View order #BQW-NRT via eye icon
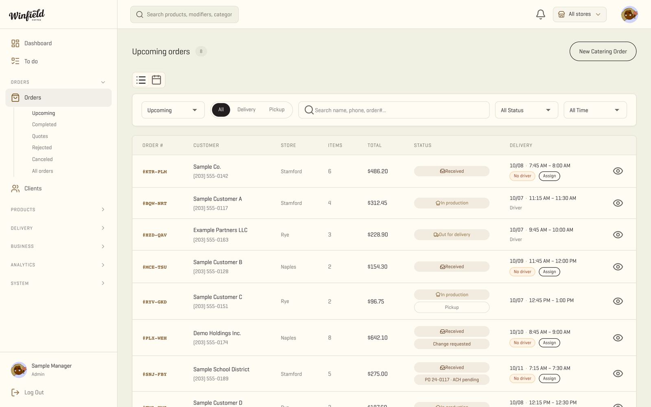 click(618, 203)
